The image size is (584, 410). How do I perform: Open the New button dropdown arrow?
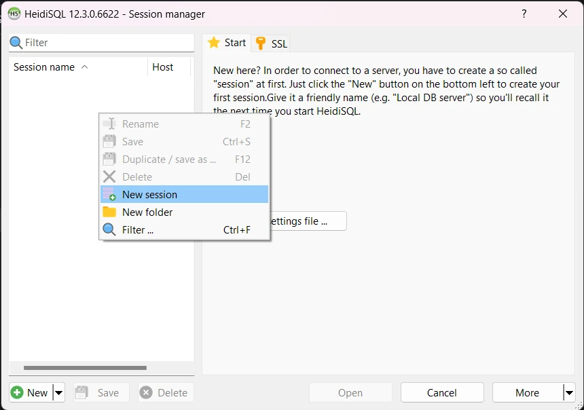59,392
